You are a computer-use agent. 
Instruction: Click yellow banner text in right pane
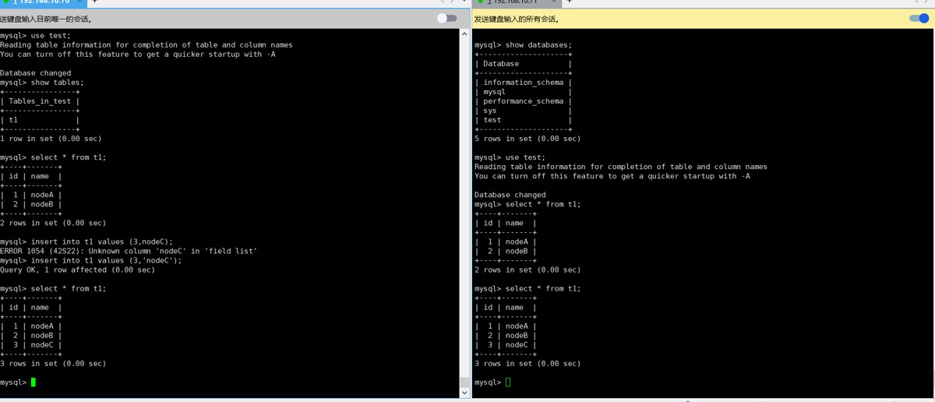coord(517,19)
